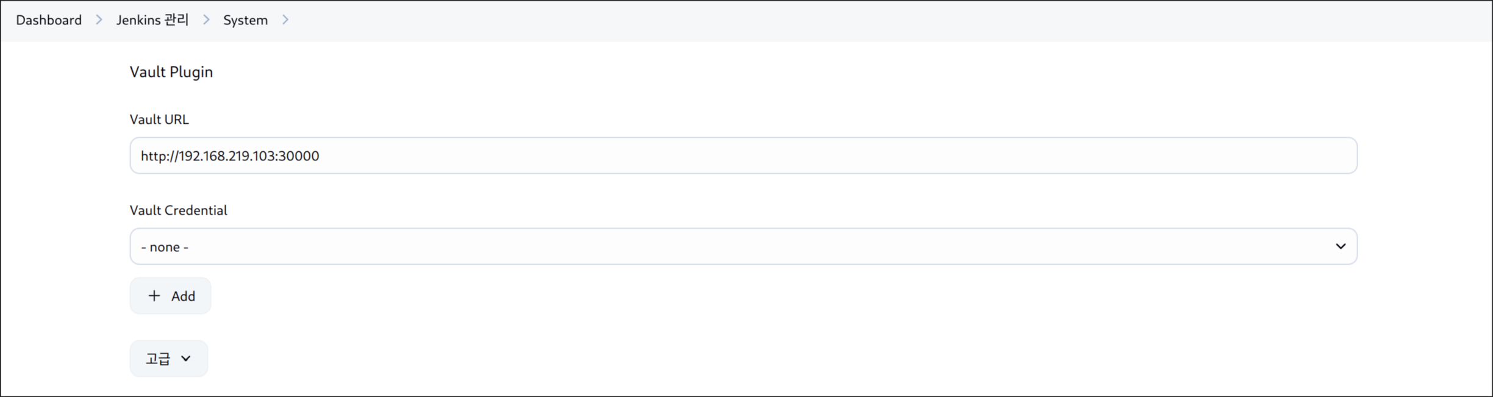1493x397 pixels.
Task: Click the Add credential button
Action: 170,296
